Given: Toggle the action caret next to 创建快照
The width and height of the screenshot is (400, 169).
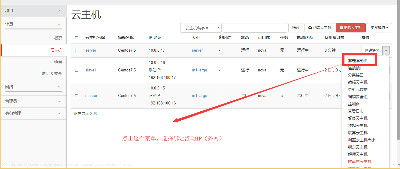Looking at the screenshot, I should (386, 50).
